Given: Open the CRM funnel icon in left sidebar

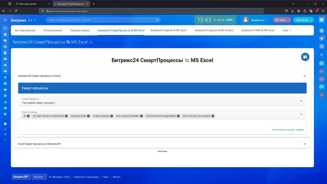Looking at the screenshot, I should click(x=5, y=77).
